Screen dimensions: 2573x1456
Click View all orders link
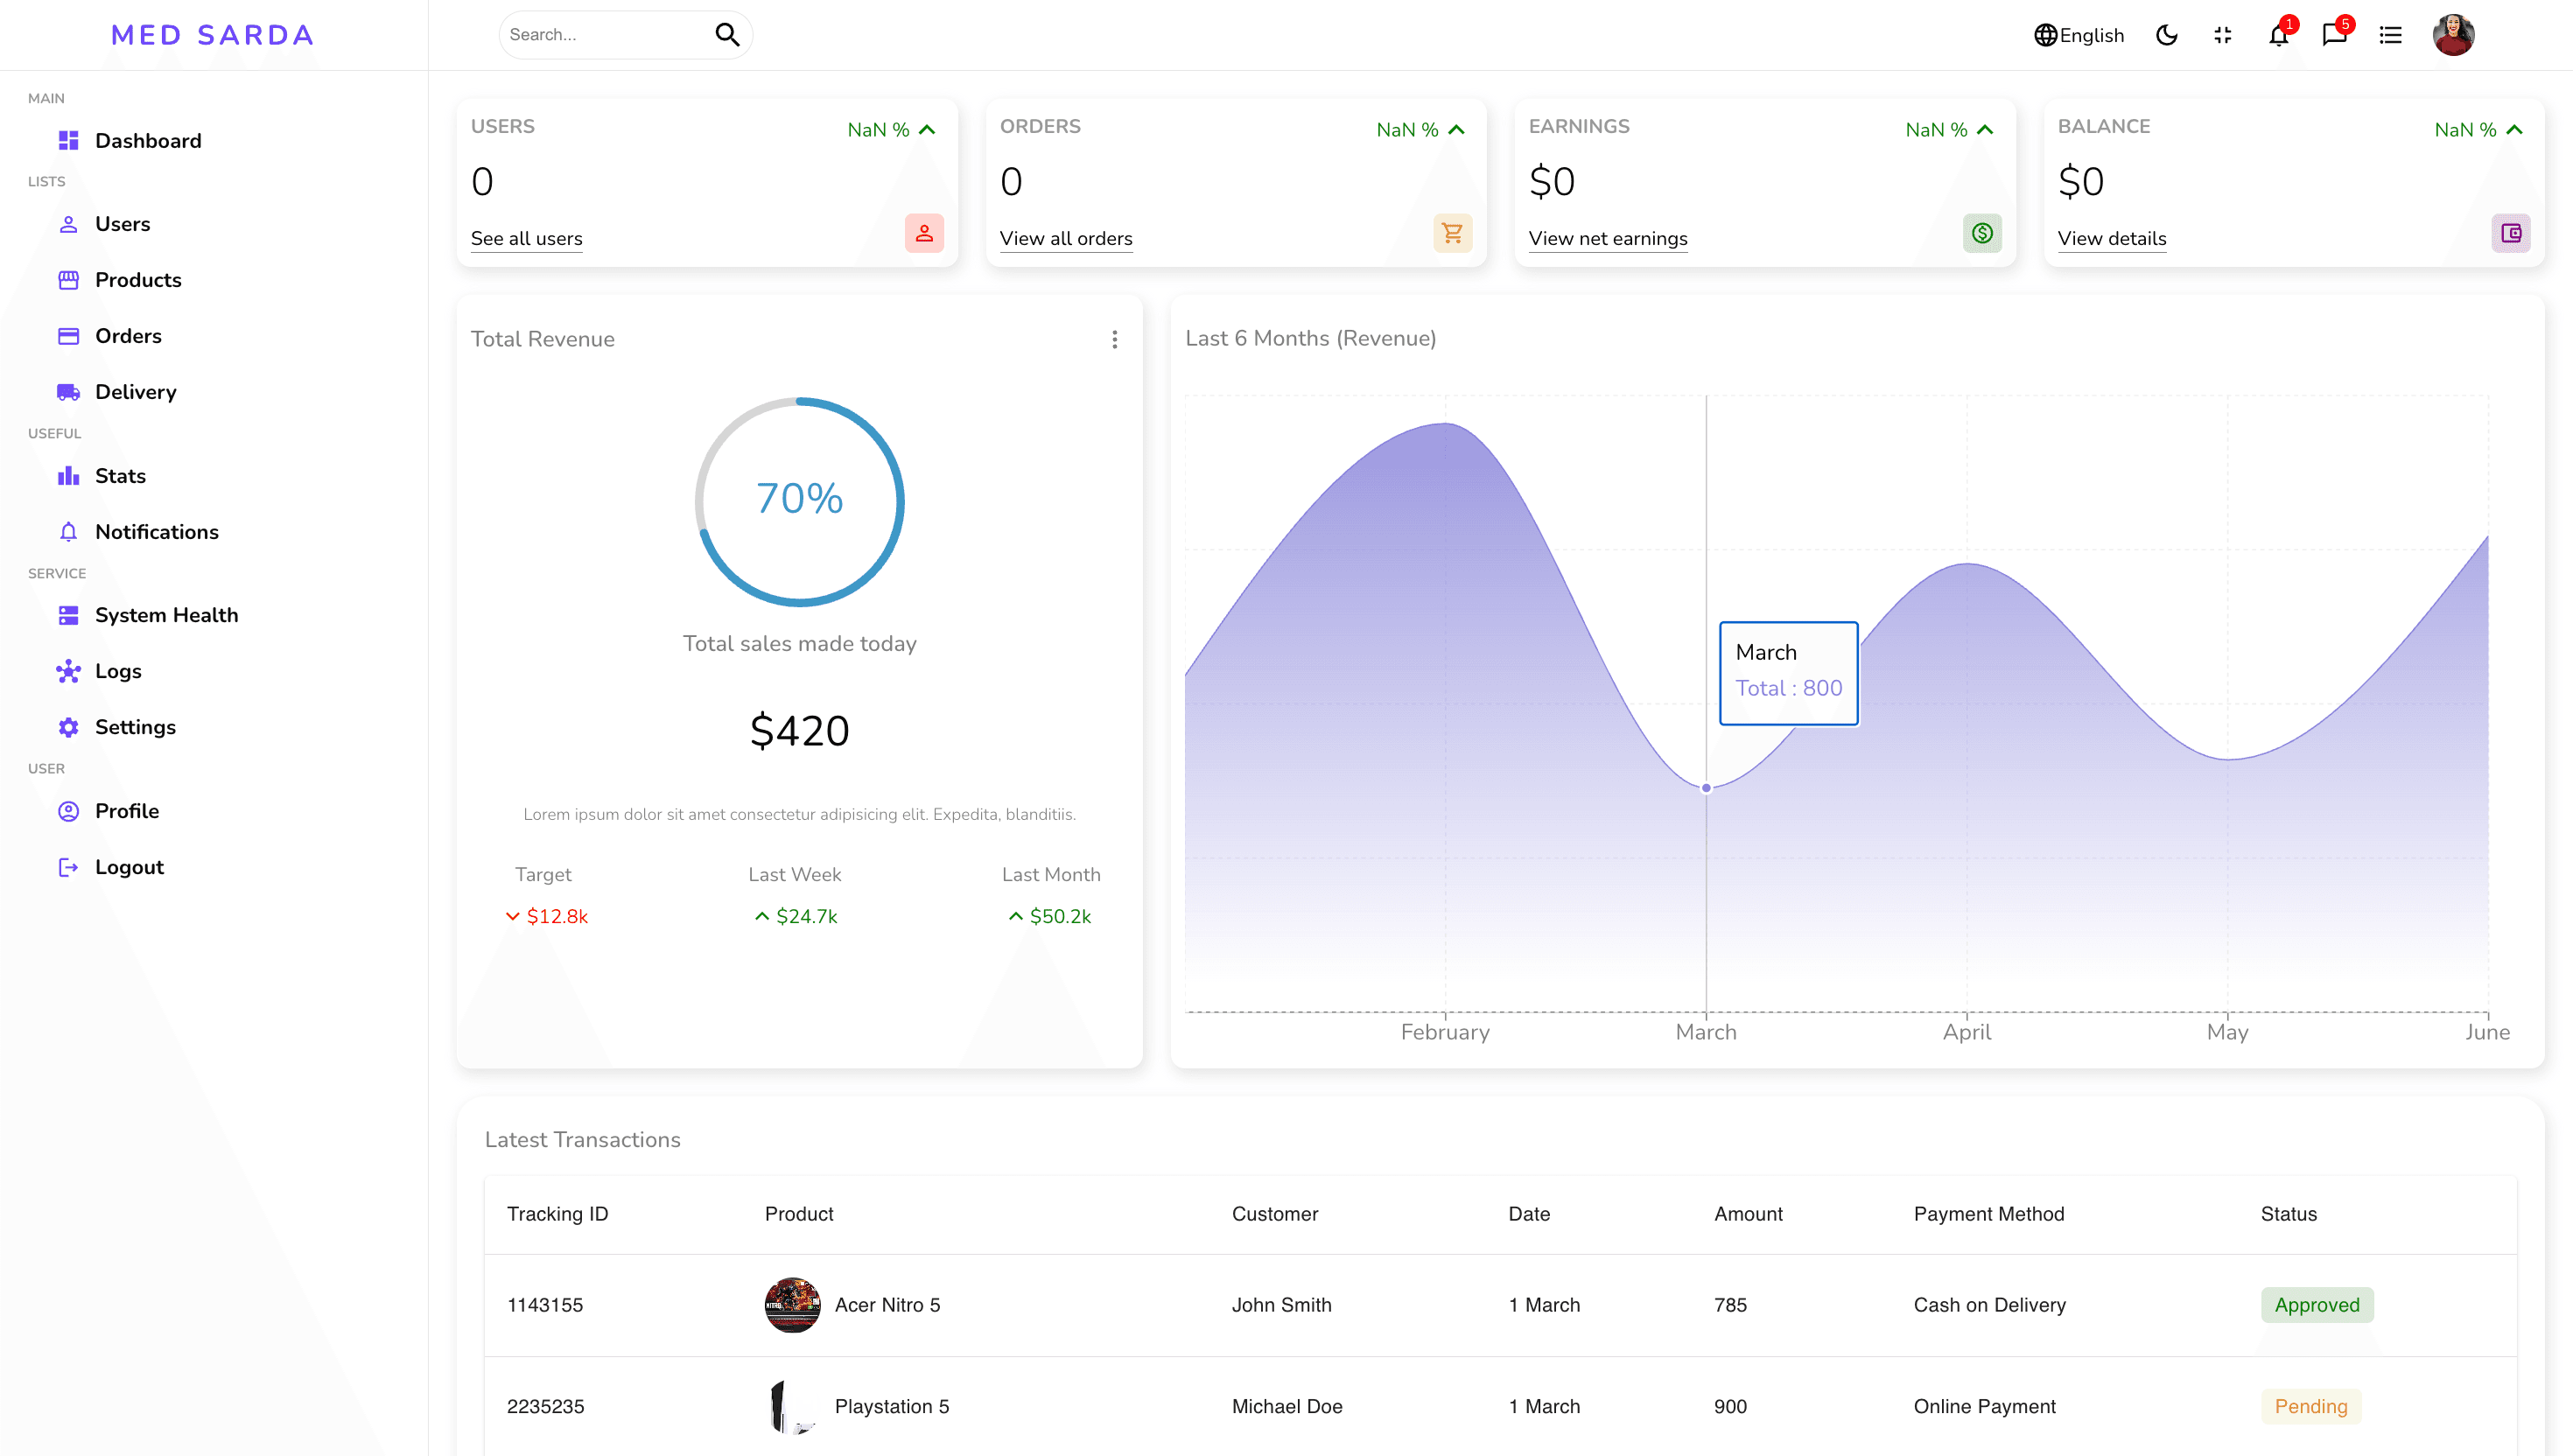pyautogui.click(x=1066, y=238)
